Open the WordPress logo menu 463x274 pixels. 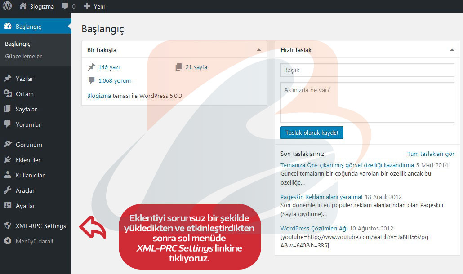[x=7, y=6]
